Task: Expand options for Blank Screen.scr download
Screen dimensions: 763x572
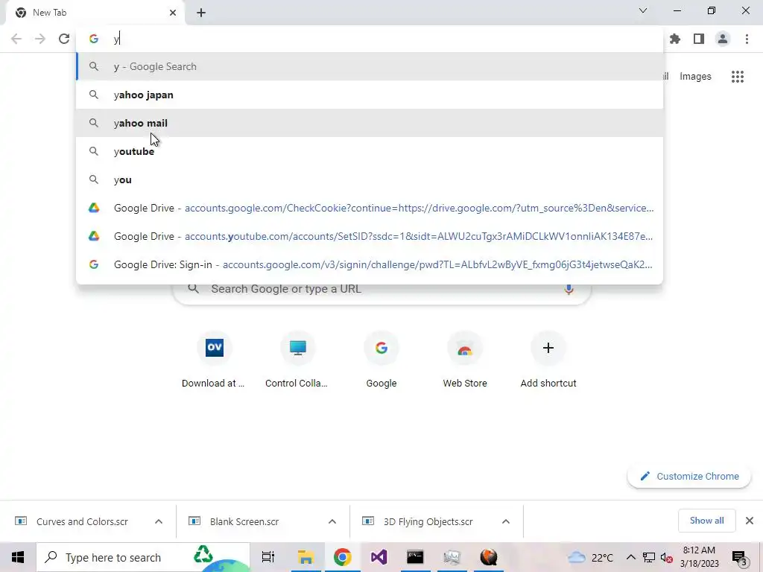Action: click(x=332, y=521)
